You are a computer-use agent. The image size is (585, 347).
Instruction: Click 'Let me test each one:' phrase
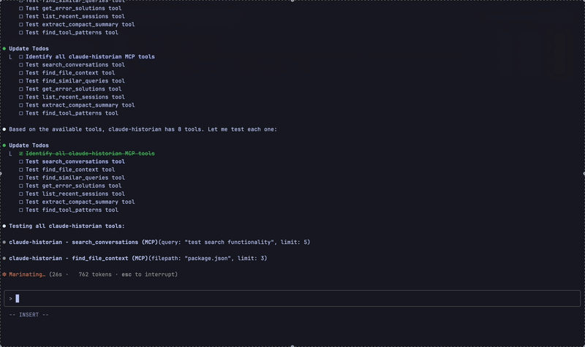coord(242,129)
